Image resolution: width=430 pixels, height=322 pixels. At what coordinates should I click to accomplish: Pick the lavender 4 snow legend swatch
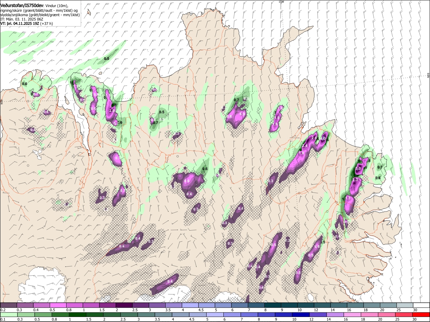pyautogui.click(x=190, y=305)
